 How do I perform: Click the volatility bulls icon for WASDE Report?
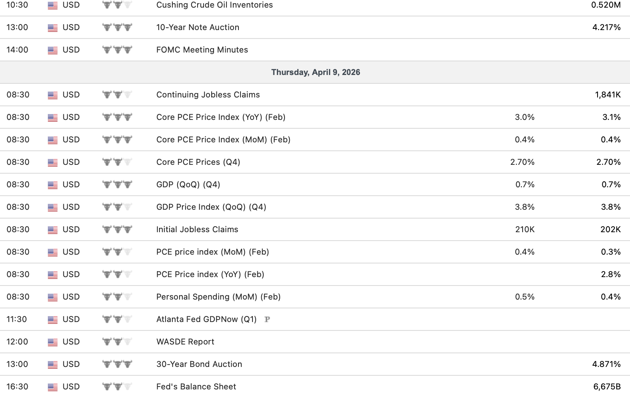pos(117,342)
